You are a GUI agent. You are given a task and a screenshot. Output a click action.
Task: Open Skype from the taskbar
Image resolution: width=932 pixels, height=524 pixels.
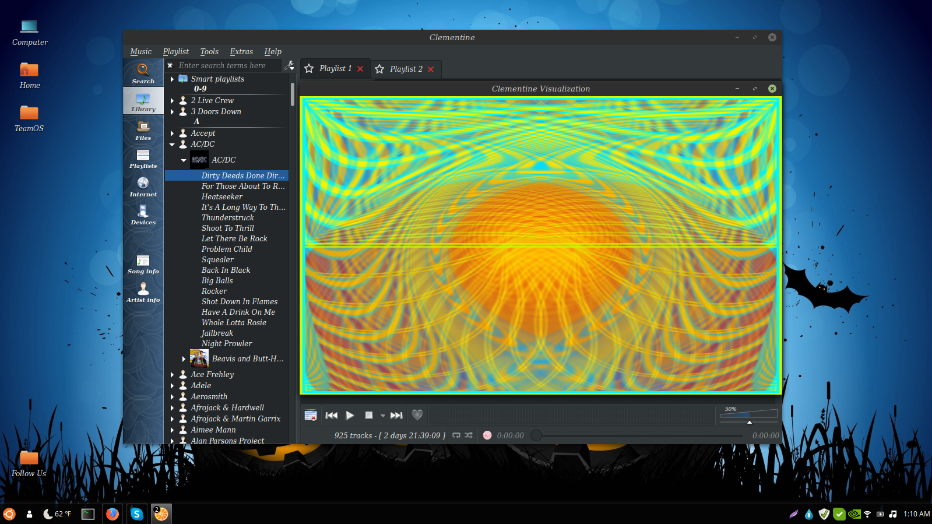(136, 514)
